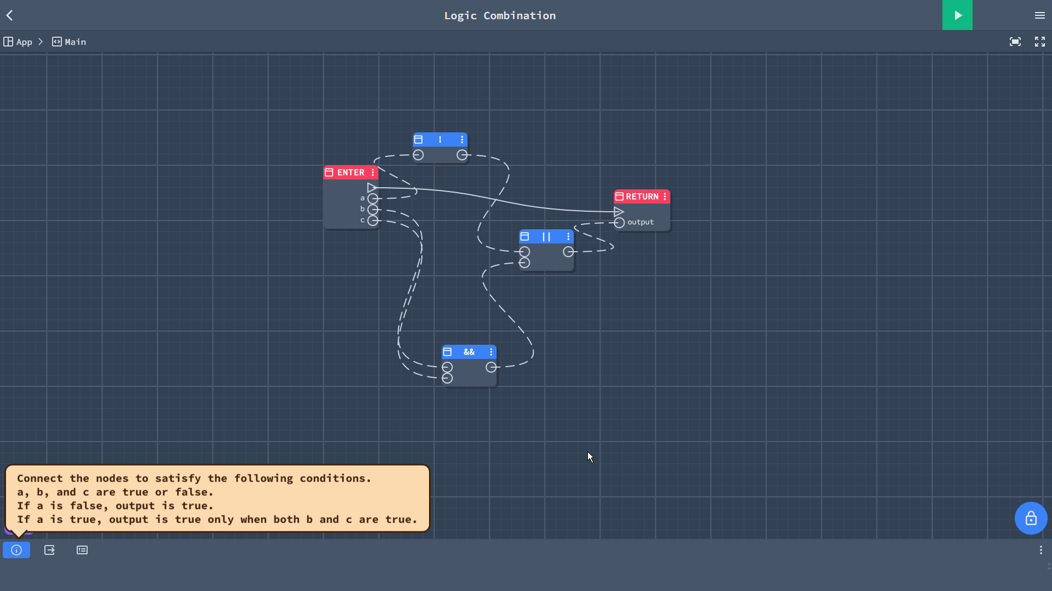Click the input port of the ! node
The image size is (1052, 591).
tap(418, 155)
